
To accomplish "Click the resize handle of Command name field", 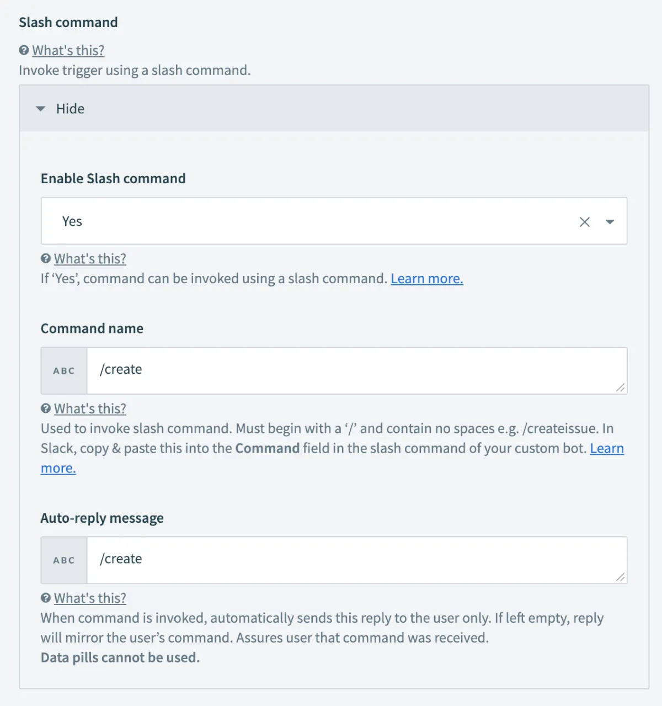I will click(x=621, y=387).
